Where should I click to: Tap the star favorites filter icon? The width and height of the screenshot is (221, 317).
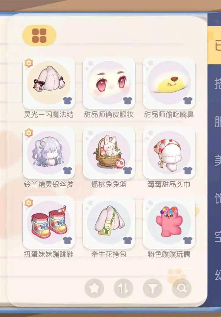94,288
